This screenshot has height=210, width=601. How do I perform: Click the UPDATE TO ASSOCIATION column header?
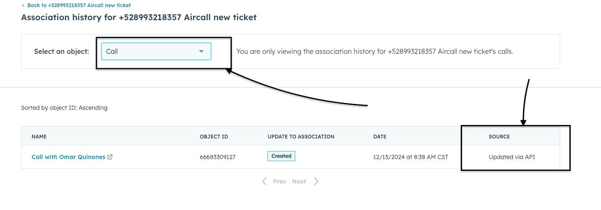(301, 137)
